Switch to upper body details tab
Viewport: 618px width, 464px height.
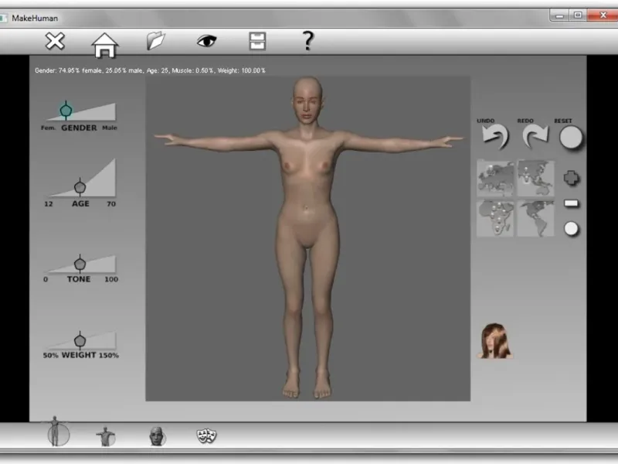point(106,436)
